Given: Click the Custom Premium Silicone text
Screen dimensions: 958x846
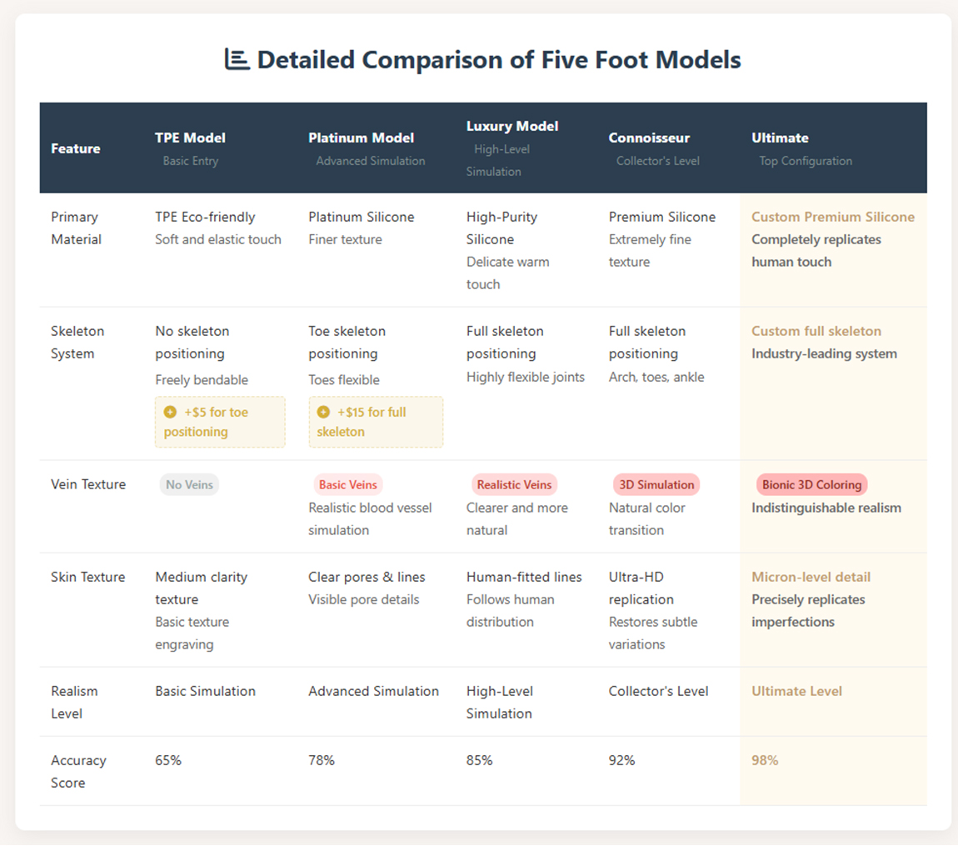Looking at the screenshot, I should [x=832, y=217].
